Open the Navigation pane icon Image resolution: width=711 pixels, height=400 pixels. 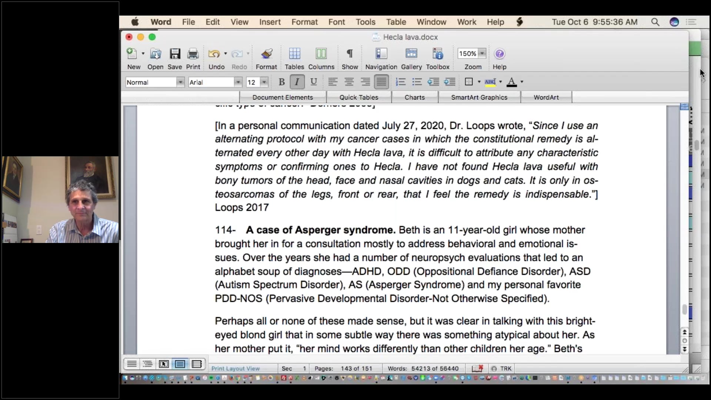pos(381,54)
